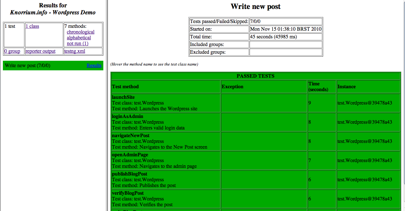Open the 'not run (1)' link

tap(77, 43)
